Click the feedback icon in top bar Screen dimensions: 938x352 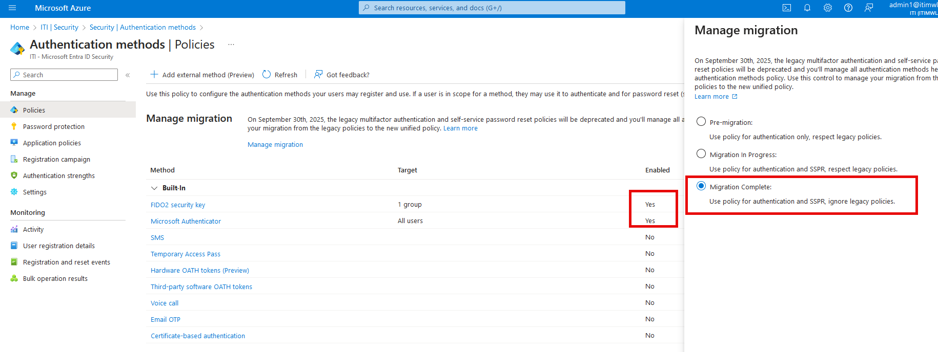pos(869,8)
